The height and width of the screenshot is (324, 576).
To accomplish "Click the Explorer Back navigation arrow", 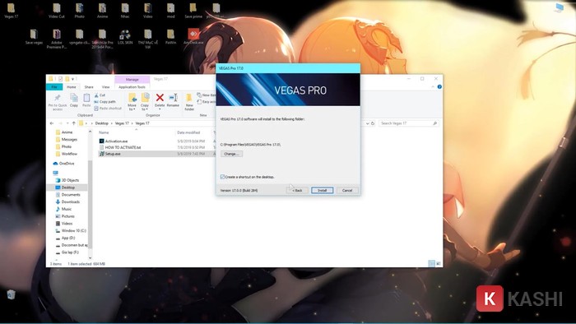I will point(52,123).
